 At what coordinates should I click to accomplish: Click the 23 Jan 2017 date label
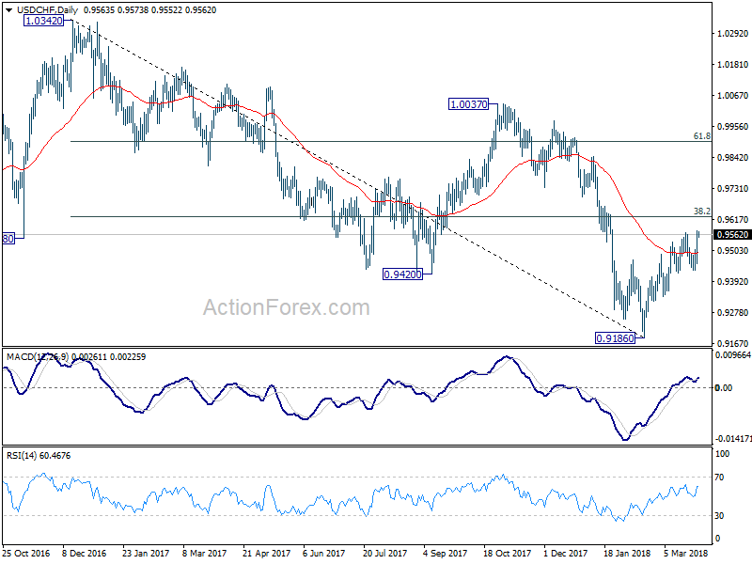pyautogui.click(x=146, y=553)
